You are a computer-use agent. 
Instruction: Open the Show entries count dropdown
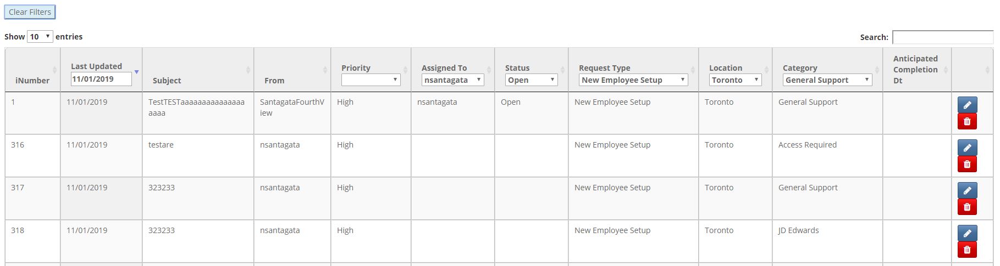pyautogui.click(x=40, y=37)
